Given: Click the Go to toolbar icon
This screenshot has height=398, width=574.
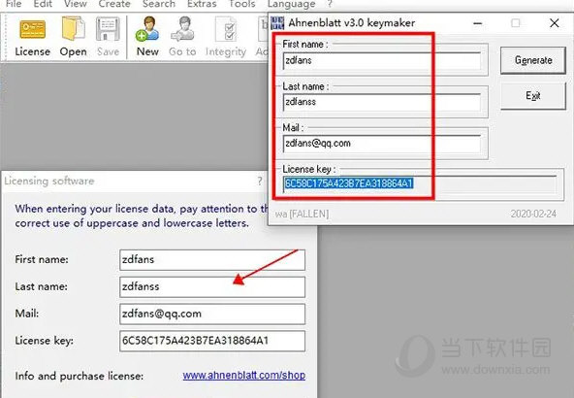Looking at the screenshot, I should pyautogui.click(x=182, y=37).
